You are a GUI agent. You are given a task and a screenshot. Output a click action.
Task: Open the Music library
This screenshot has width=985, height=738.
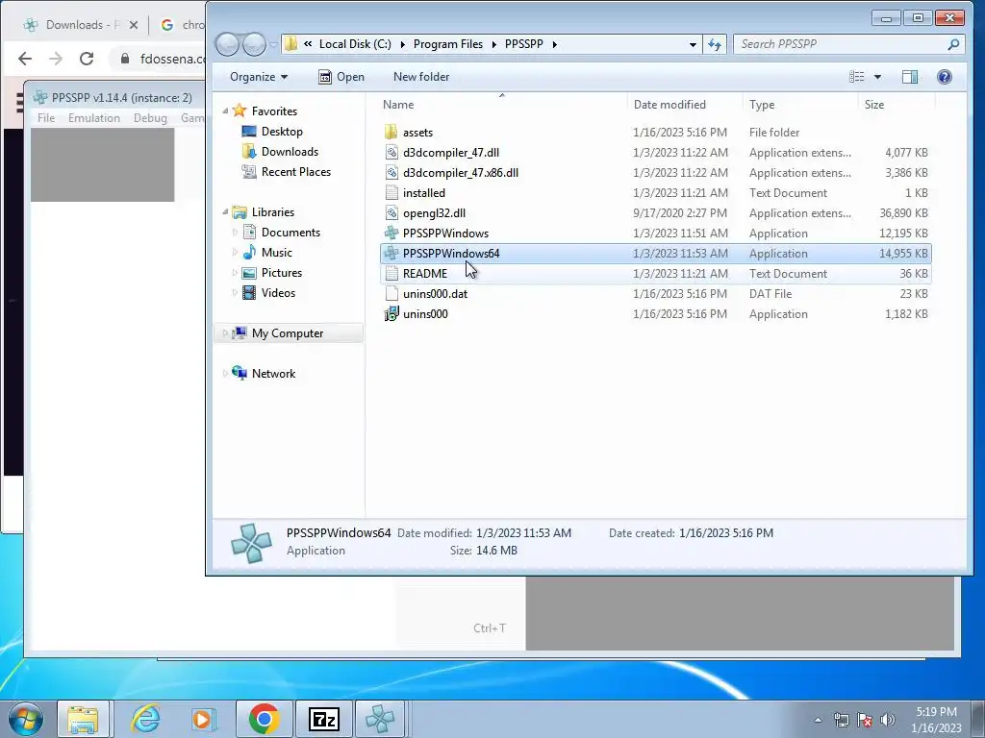click(276, 253)
